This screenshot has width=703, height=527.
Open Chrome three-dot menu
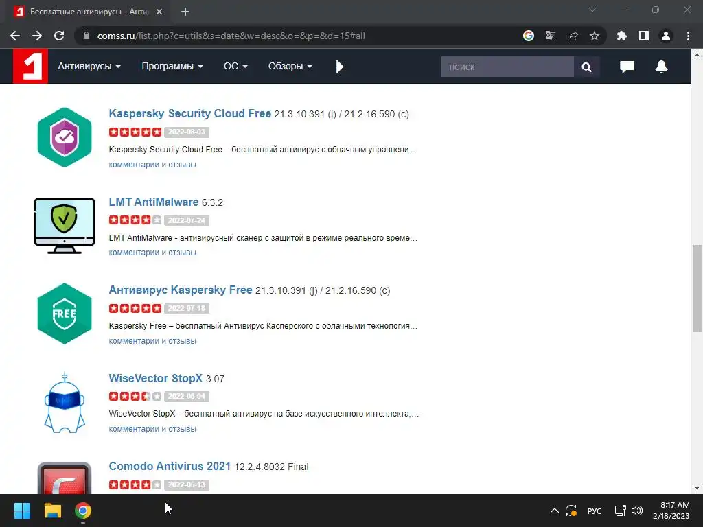pos(688,36)
